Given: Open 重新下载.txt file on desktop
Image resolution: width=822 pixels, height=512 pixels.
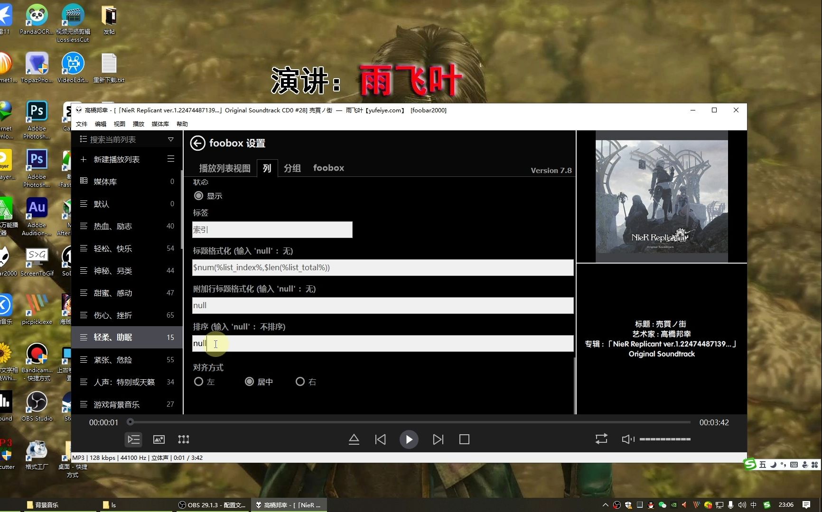Looking at the screenshot, I should pyautogui.click(x=109, y=68).
